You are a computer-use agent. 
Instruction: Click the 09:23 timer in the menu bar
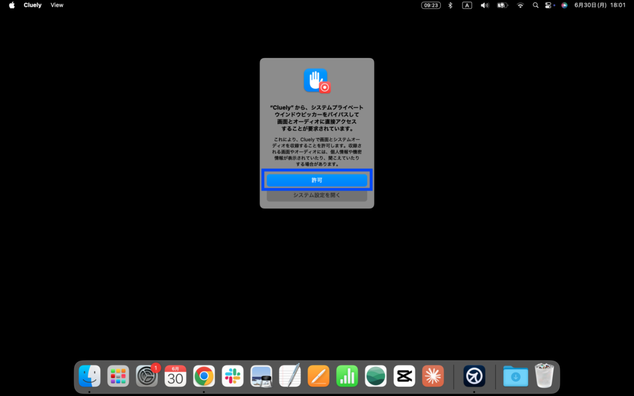(x=431, y=5)
